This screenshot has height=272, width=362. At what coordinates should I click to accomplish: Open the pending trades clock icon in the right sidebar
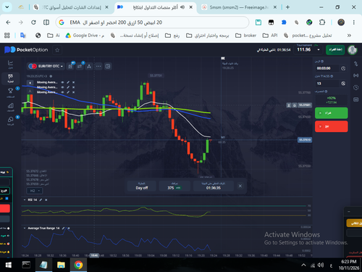point(356,88)
